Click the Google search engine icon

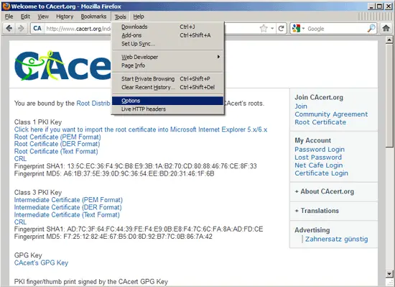coord(296,28)
